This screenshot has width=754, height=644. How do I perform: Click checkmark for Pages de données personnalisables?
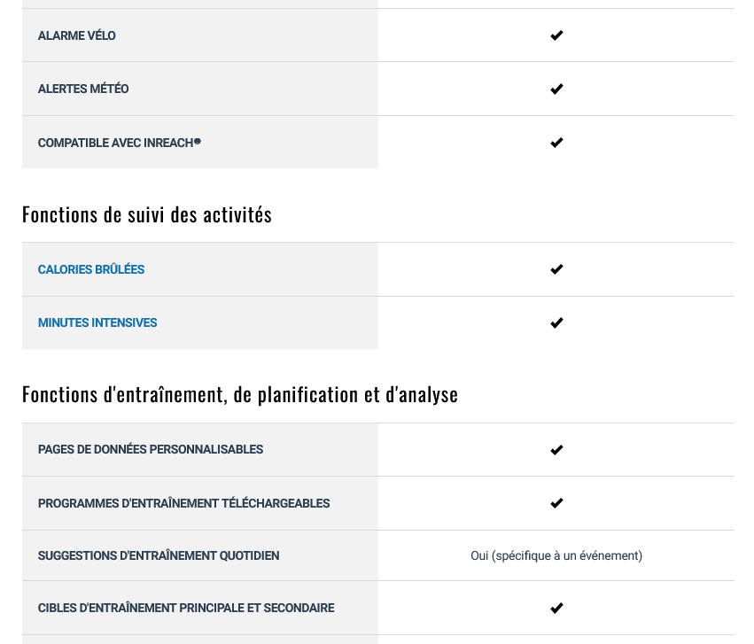coord(556,450)
